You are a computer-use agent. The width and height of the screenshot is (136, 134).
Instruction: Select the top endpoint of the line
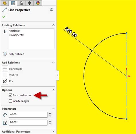coord(127,33)
